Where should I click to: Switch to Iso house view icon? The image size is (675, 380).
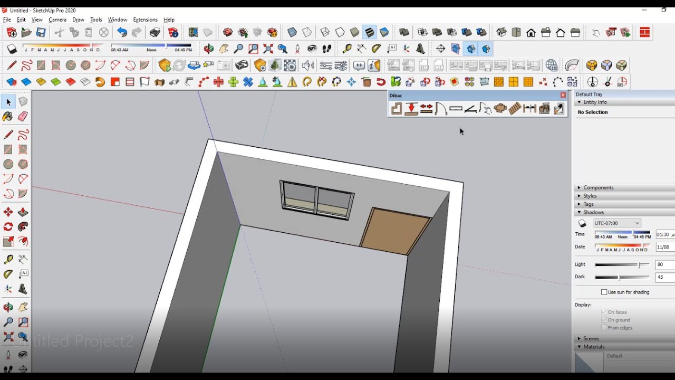point(502,33)
